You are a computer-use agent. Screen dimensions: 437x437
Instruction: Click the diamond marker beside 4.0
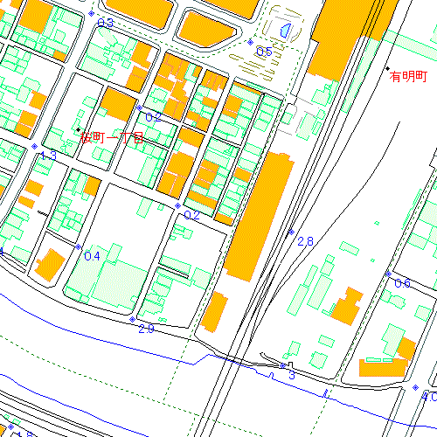click(416, 387)
